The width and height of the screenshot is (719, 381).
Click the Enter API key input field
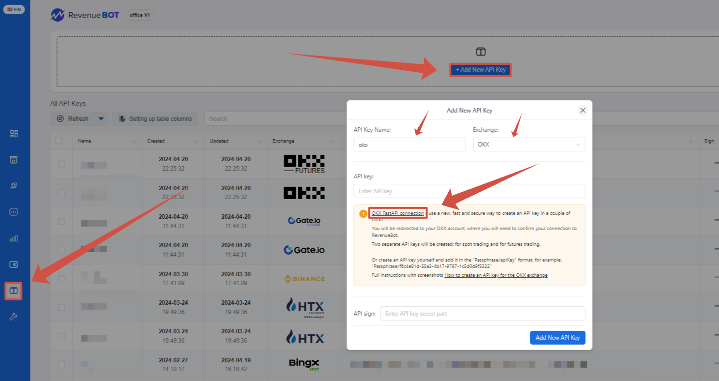click(x=469, y=191)
